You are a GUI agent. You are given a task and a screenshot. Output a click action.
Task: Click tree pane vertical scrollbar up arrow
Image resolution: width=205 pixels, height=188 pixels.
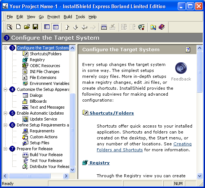[x=72, y=48]
